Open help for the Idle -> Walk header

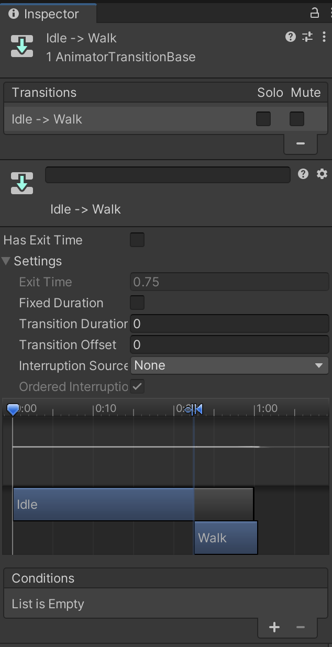(291, 37)
